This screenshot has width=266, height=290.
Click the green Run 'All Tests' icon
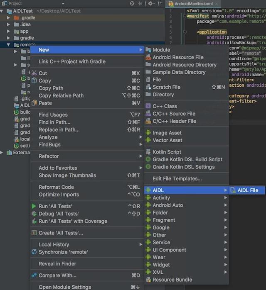point(34,206)
